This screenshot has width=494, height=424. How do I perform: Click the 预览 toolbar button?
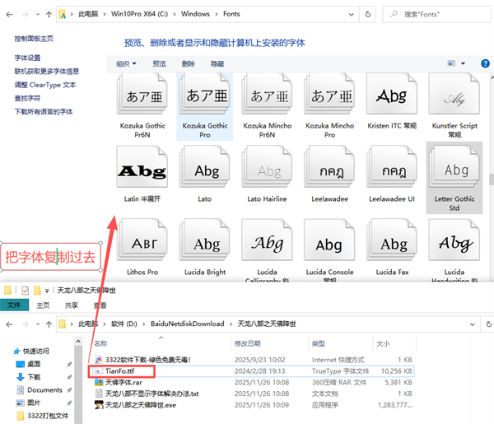[x=159, y=63]
